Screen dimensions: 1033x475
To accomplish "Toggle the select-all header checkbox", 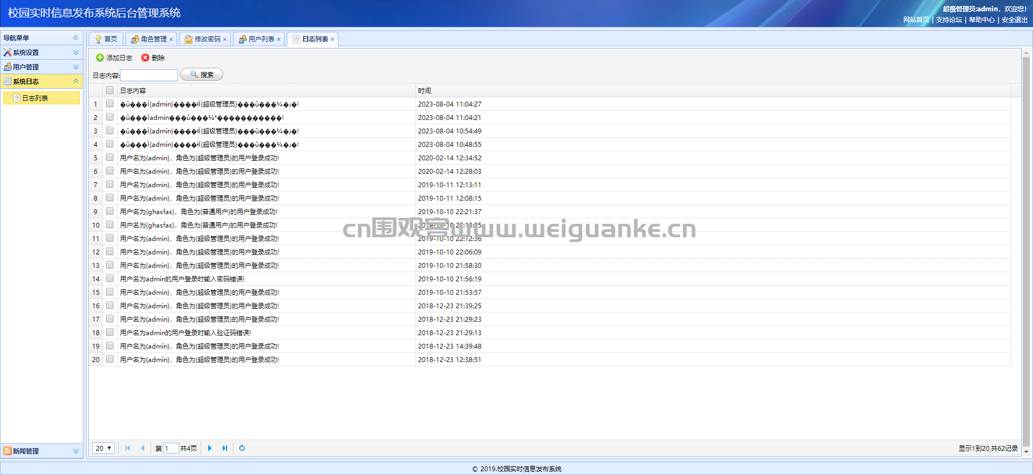I will coord(110,90).
